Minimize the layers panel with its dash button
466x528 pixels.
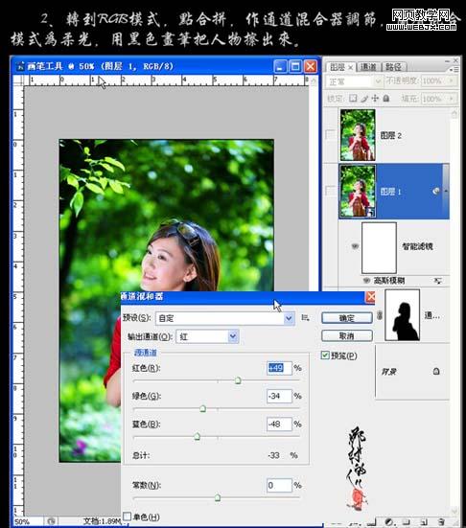tap(447, 61)
